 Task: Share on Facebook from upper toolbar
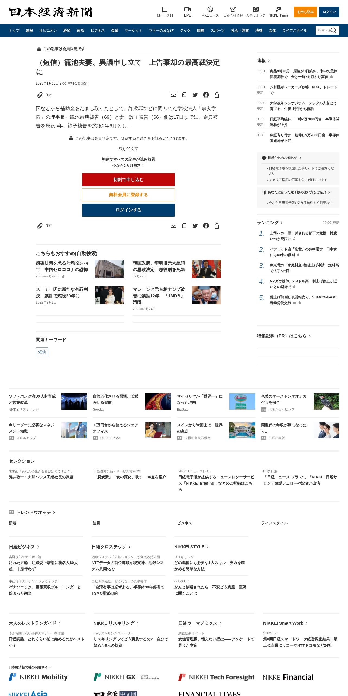[x=206, y=95]
